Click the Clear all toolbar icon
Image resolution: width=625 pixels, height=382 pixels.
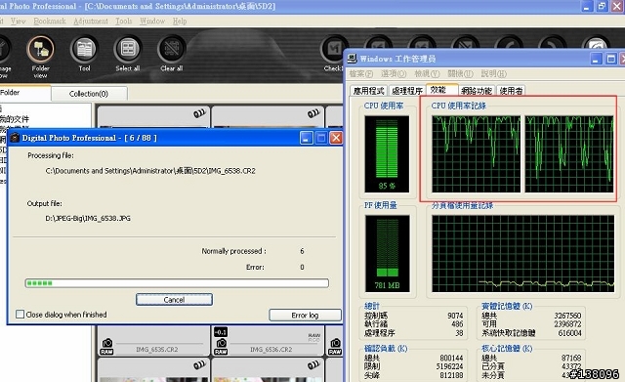pos(172,50)
